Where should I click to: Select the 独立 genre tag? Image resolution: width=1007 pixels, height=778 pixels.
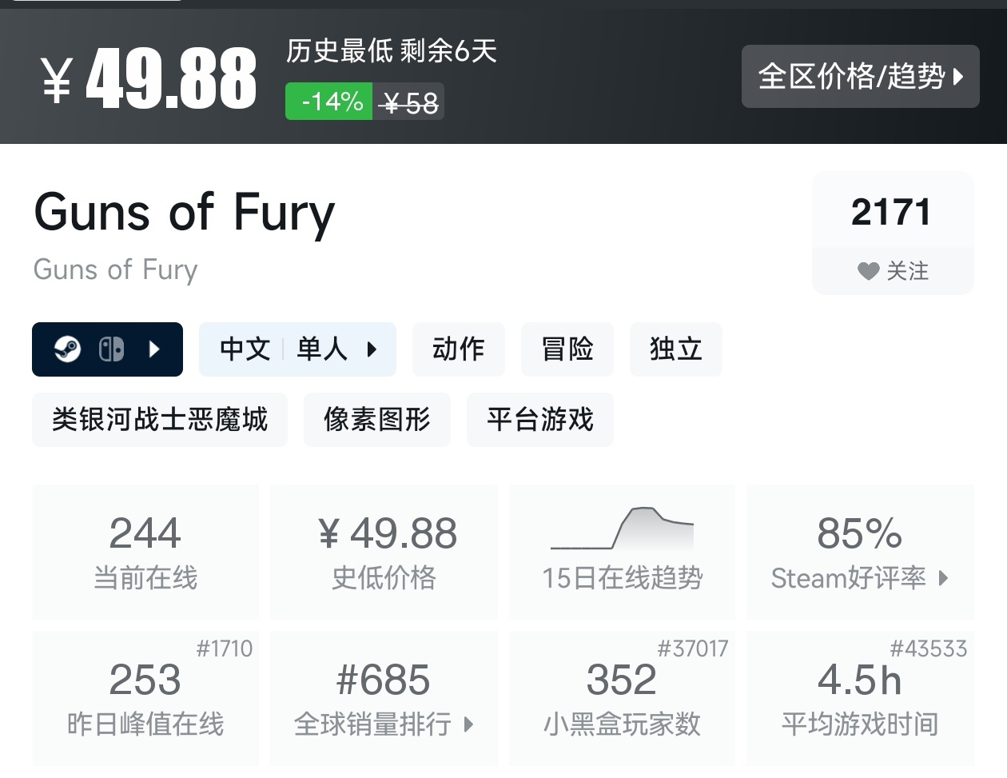click(x=676, y=349)
